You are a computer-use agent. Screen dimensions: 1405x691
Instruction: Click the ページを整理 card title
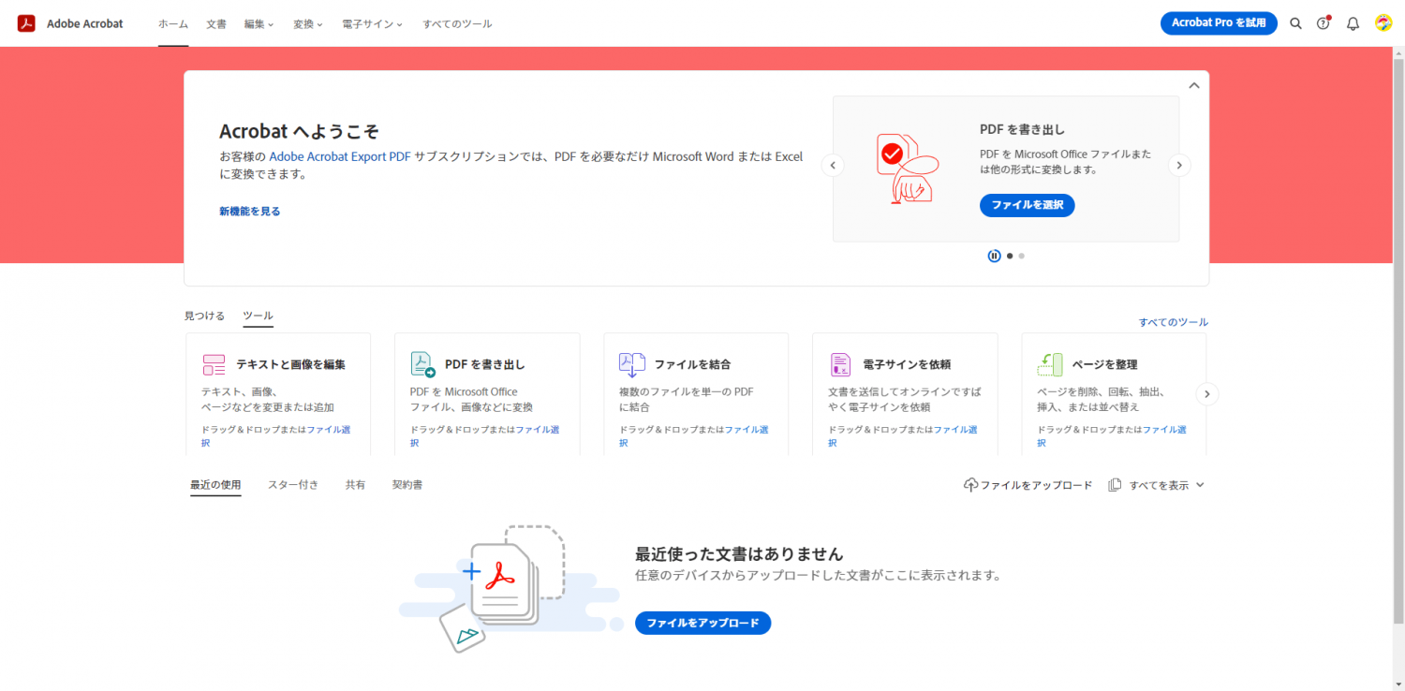pyautogui.click(x=1105, y=364)
